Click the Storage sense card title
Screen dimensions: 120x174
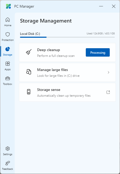(49, 90)
